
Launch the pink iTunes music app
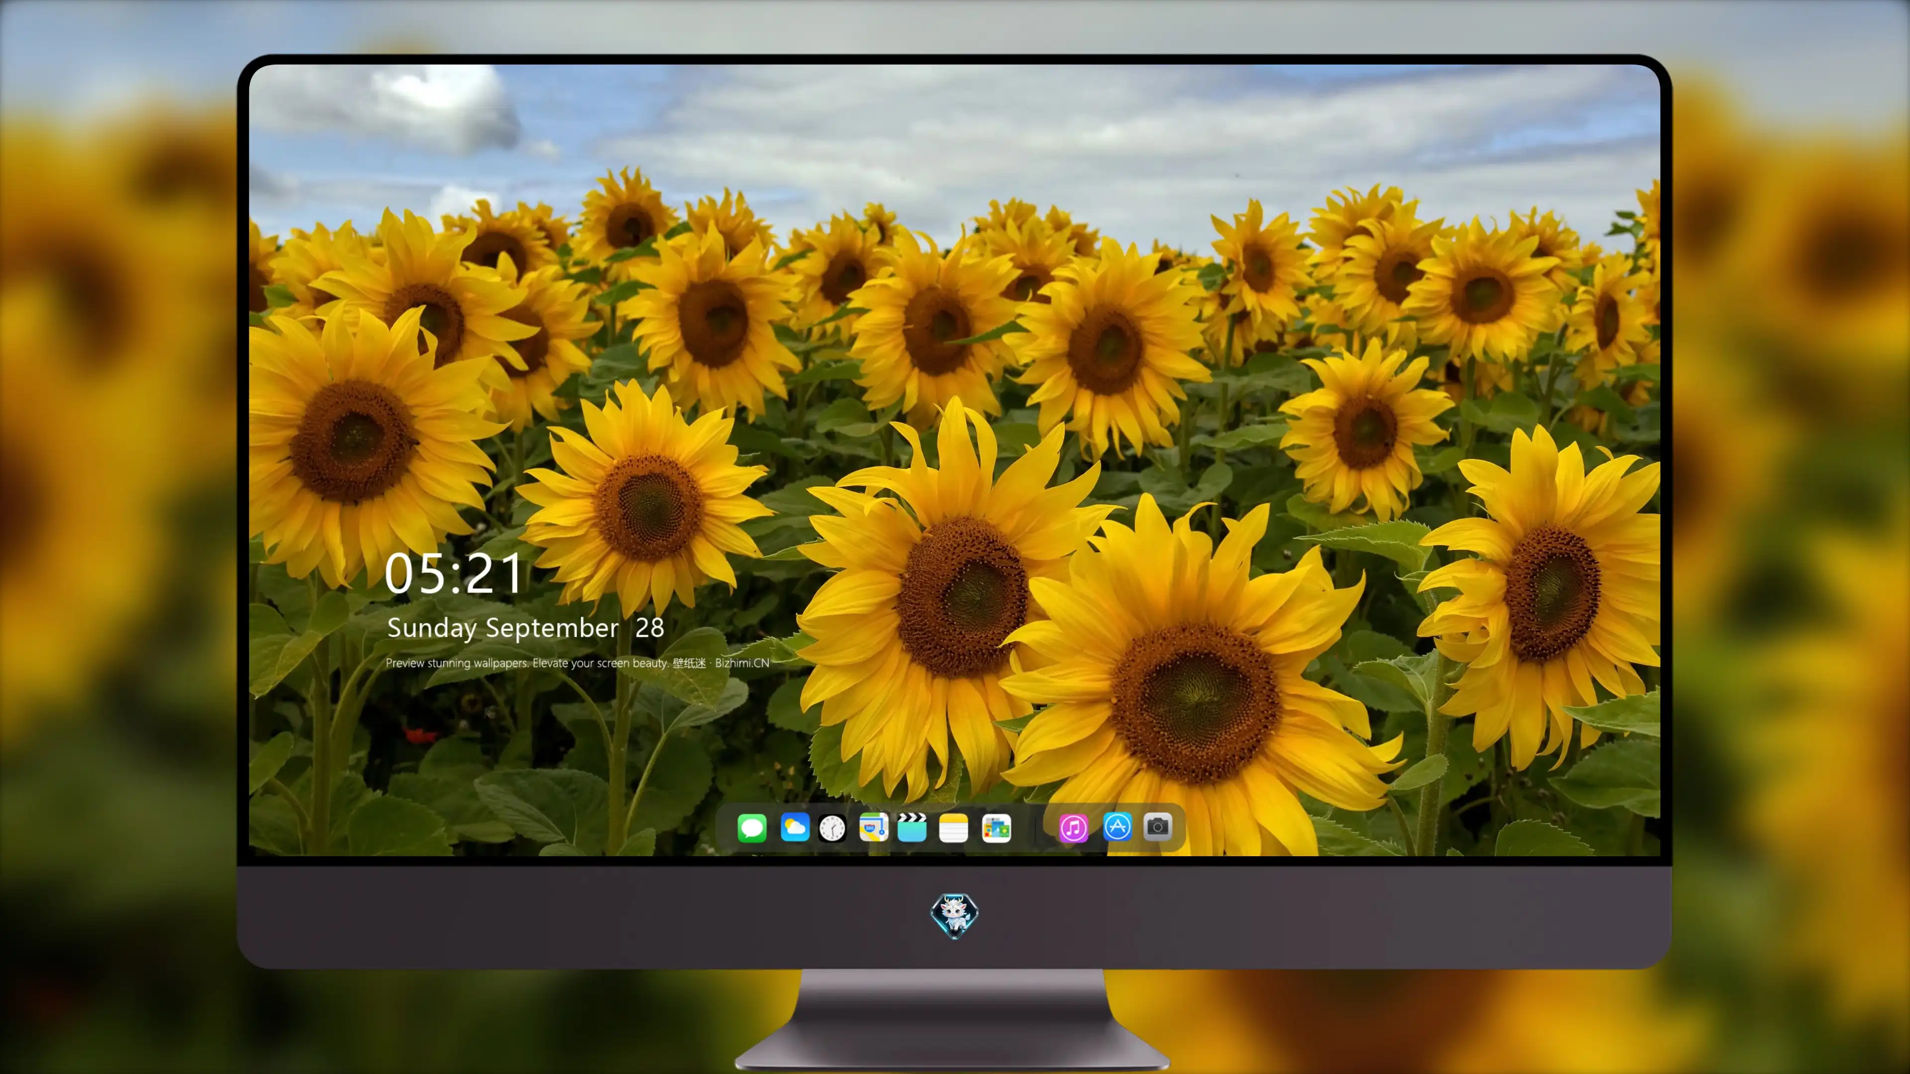tap(1074, 828)
